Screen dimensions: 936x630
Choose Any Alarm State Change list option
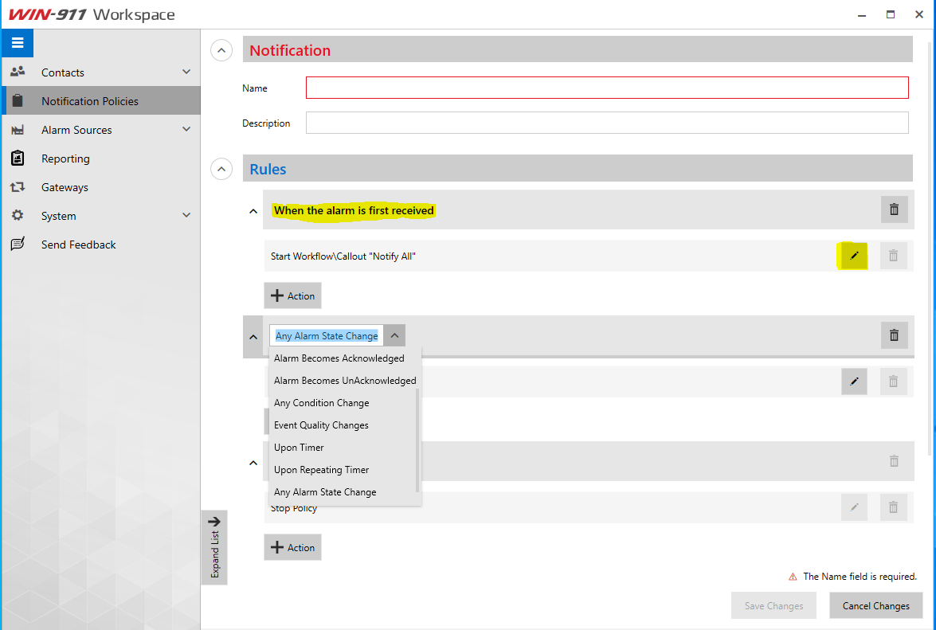343,492
